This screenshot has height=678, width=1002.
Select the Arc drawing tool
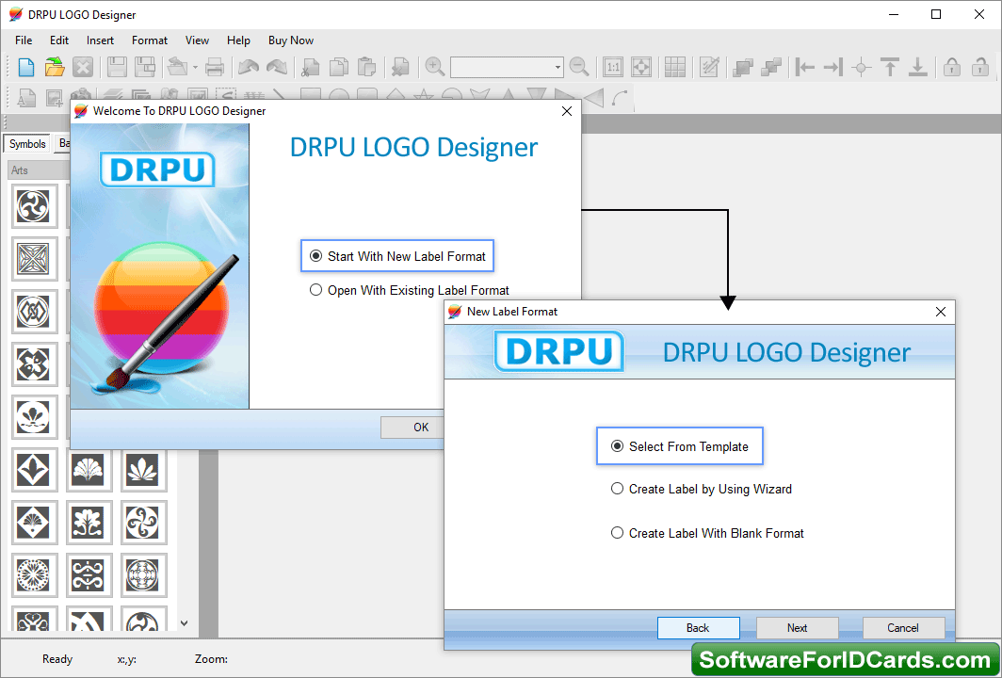tap(620, 98)
